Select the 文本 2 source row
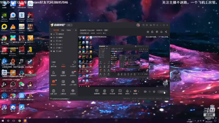 click(64, 44)
